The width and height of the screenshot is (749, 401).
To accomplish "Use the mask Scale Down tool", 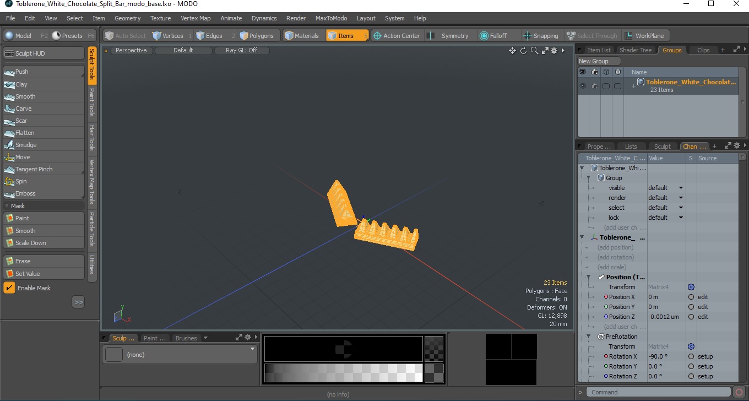I will click(x=44, y=243).
